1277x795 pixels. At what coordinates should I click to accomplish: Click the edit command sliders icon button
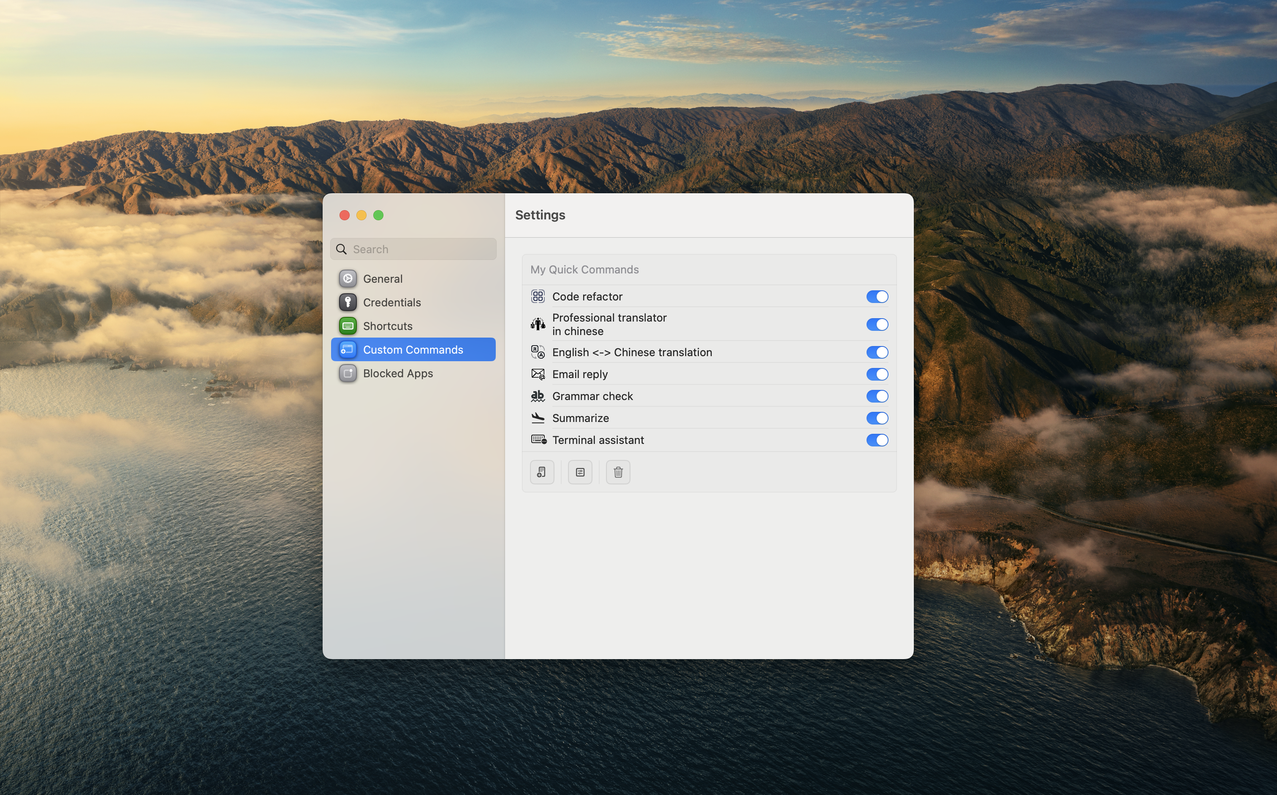tap(580, 472)
